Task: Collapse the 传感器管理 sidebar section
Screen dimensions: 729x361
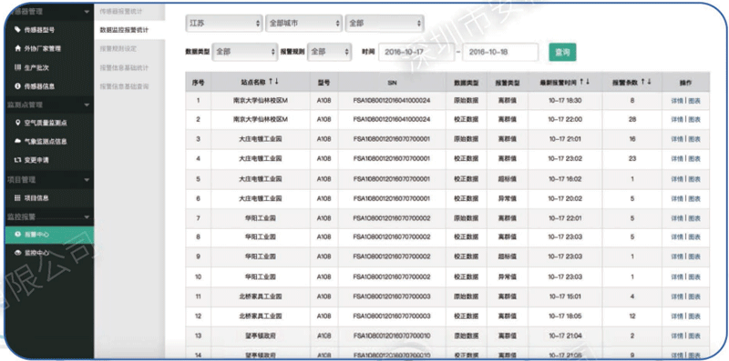Action: coord(87,12)
